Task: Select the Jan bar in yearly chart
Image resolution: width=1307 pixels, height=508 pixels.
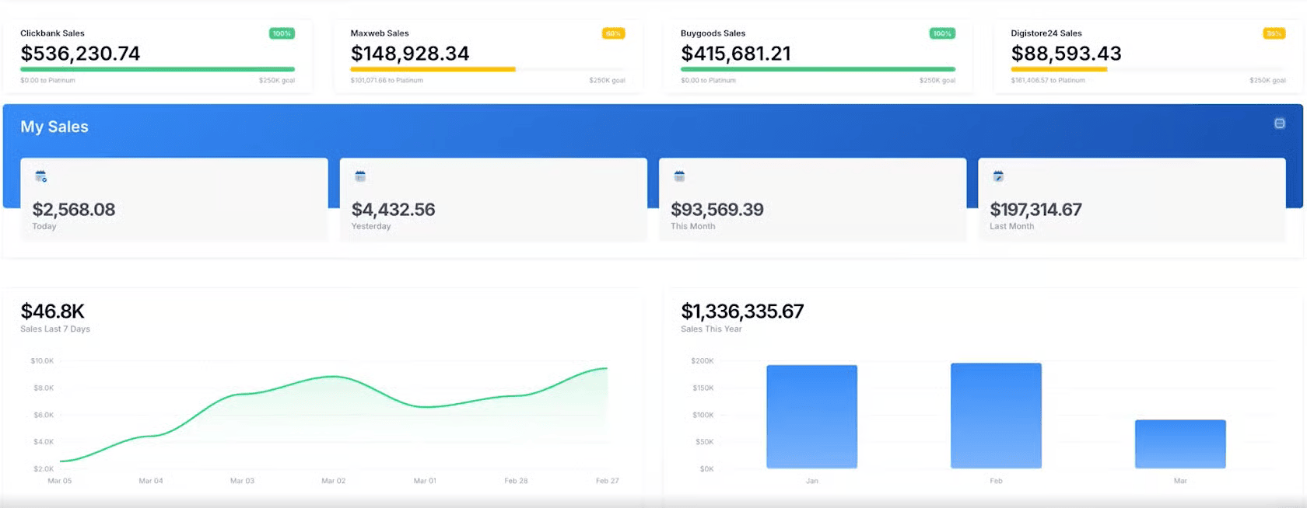Action: [x=811, y=416]
